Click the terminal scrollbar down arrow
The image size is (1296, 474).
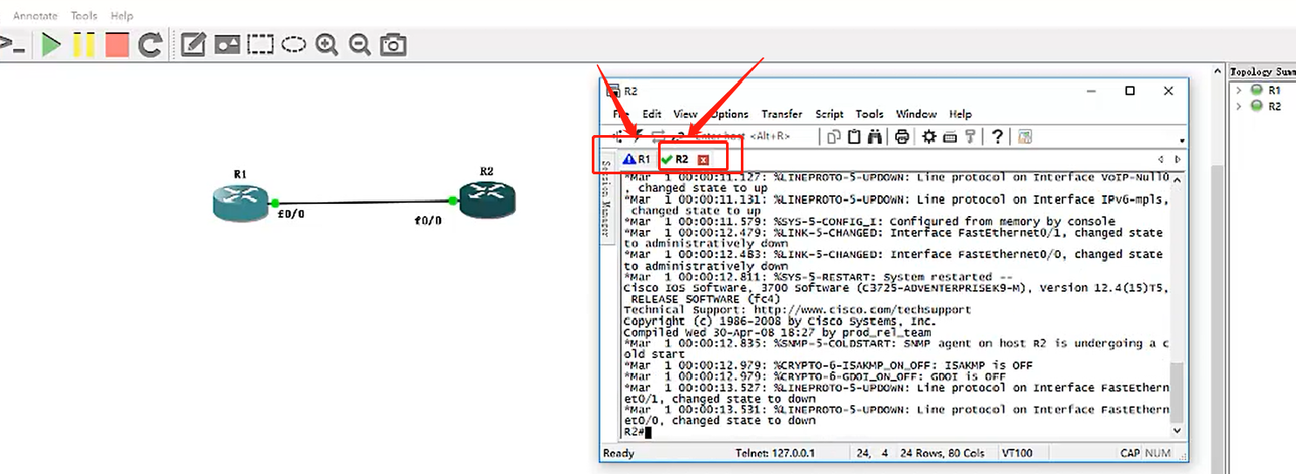pos(1177,430)
